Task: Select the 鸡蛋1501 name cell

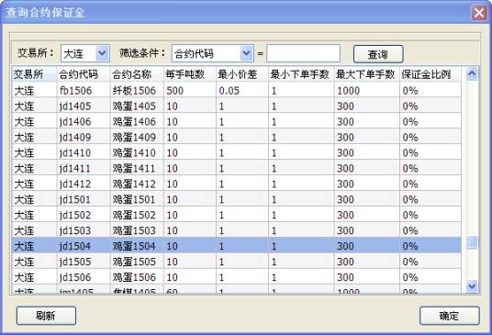Action: [137, 199]
